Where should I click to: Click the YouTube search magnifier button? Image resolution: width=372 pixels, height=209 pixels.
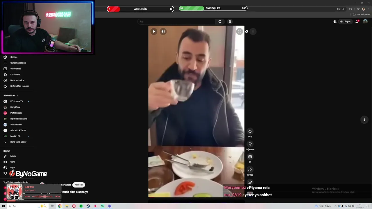220,21
